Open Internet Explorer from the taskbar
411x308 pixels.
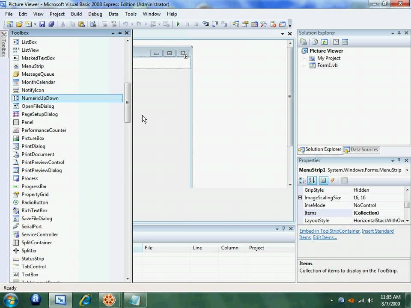86,299
